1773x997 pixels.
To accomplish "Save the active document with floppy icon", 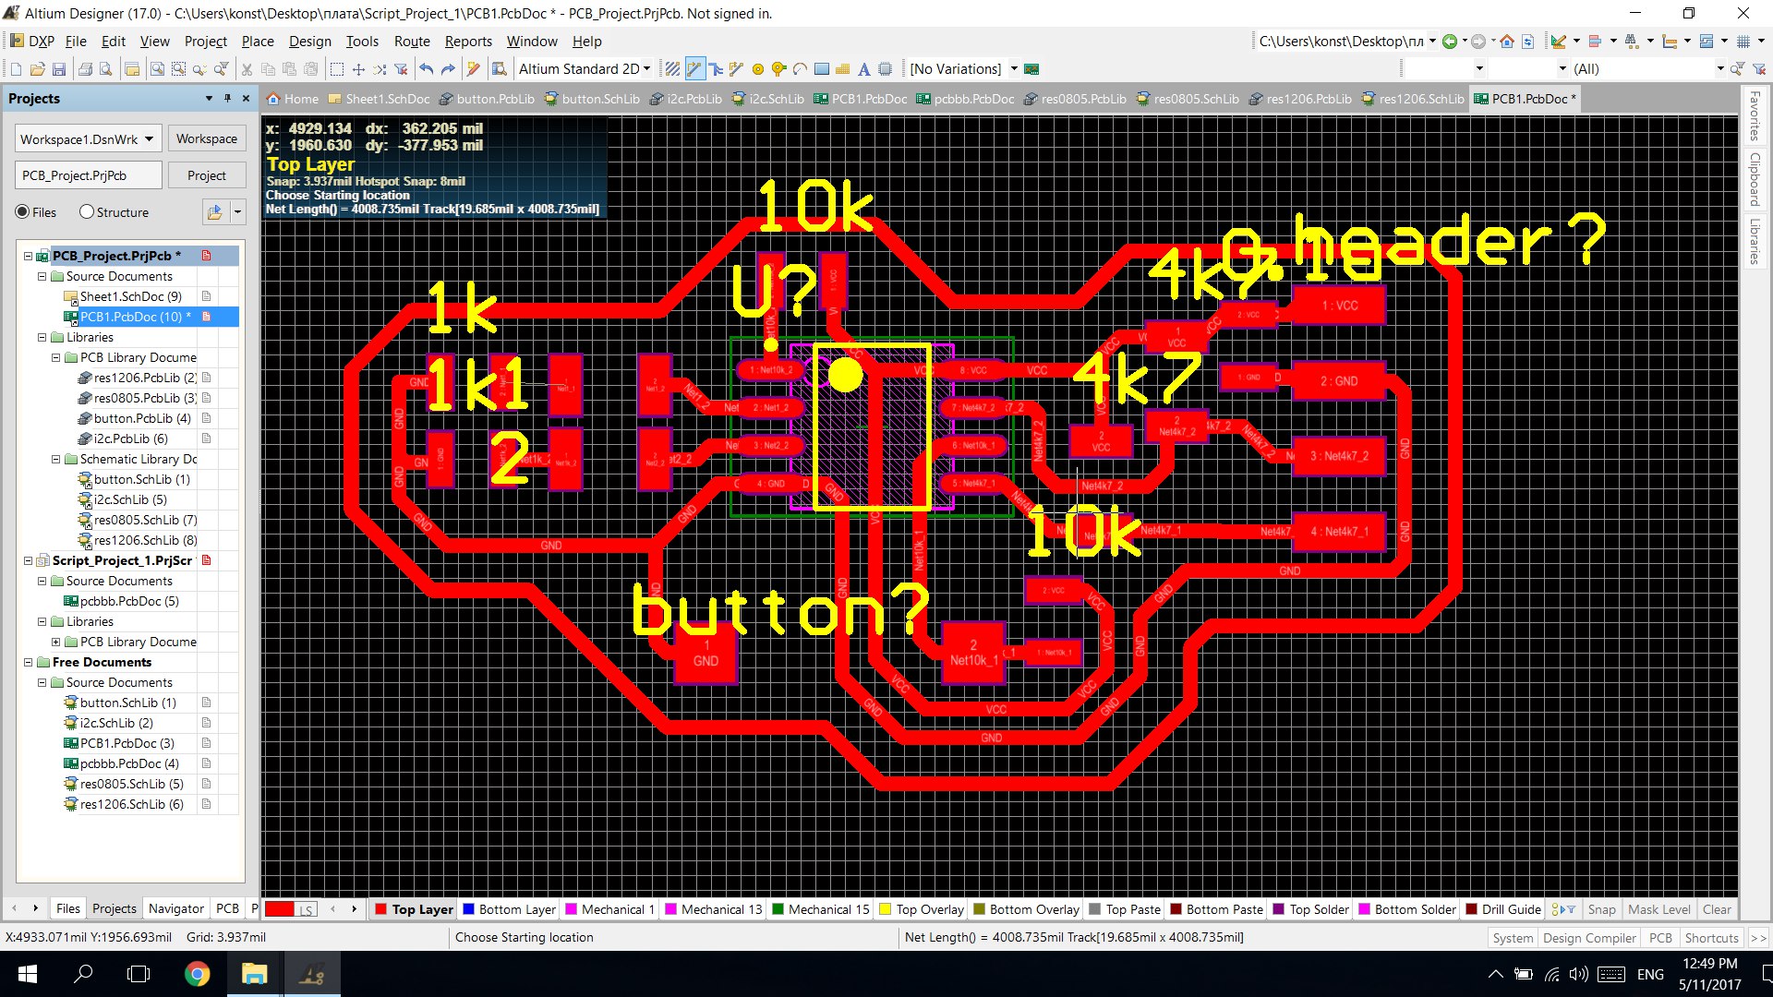I will (58, 69).
